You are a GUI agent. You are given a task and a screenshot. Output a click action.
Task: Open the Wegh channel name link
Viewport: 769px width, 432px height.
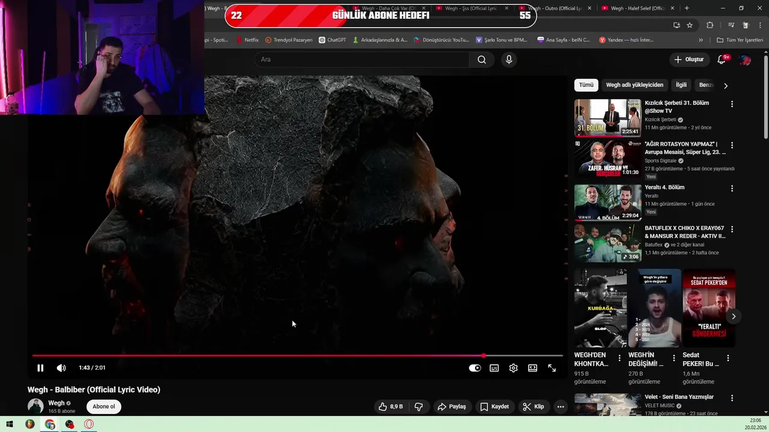tap(56, 403)
